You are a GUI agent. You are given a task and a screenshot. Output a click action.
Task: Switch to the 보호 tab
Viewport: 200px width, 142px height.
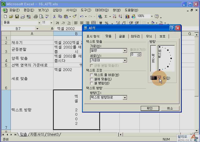pos(162,36)
